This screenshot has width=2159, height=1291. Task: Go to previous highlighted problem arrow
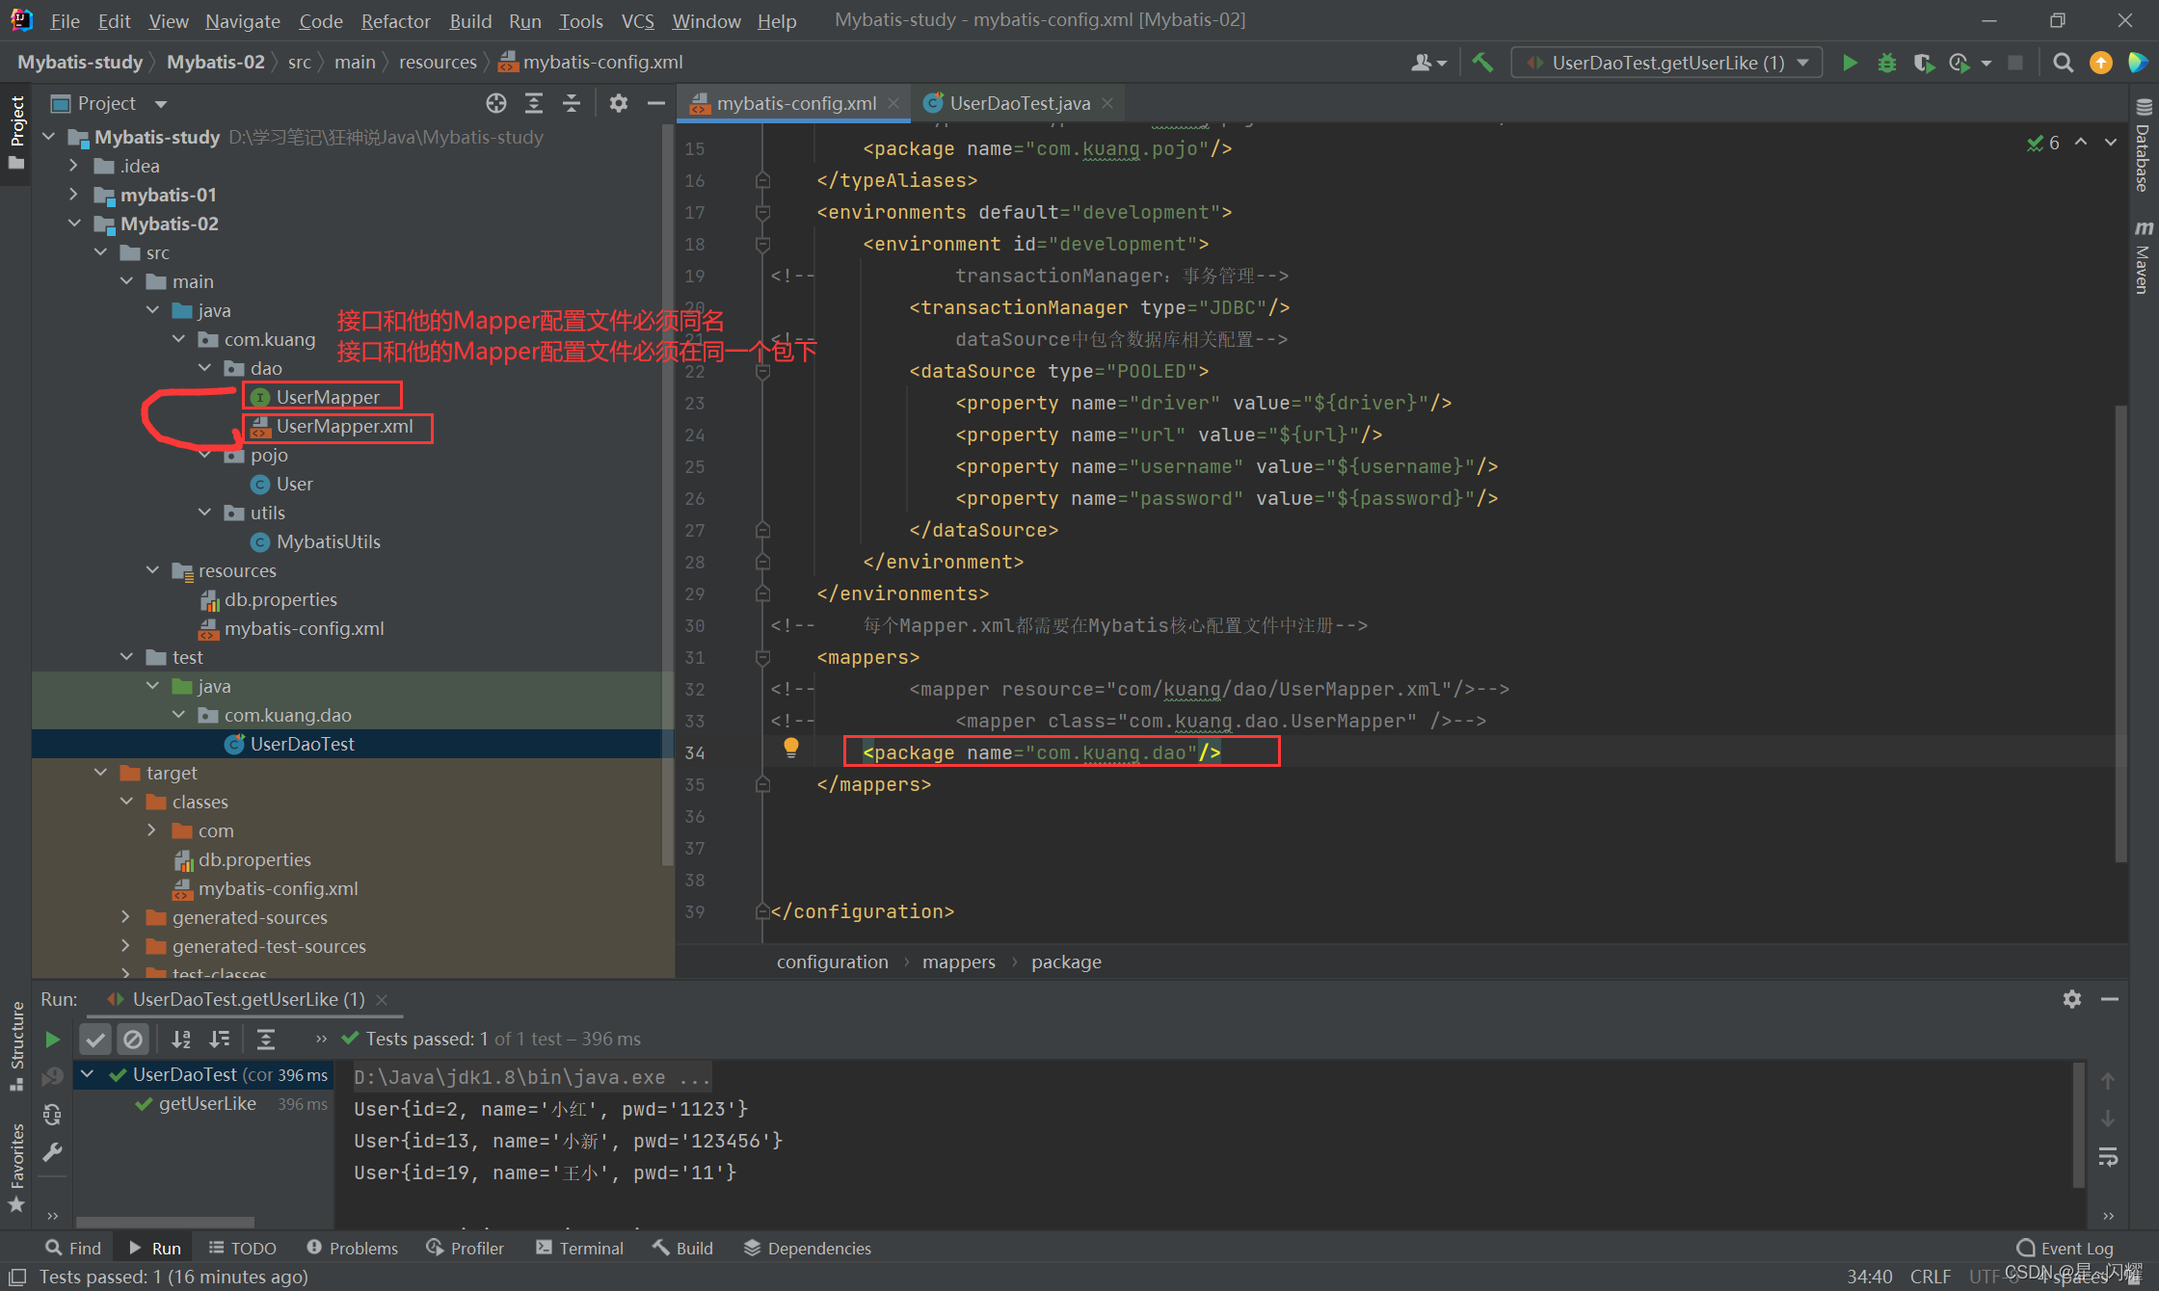pyautogui.click(x=2082, y=143)
